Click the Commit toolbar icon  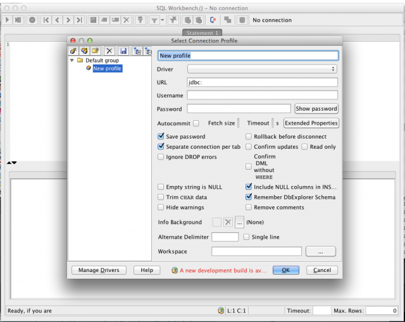pos(188,20)
